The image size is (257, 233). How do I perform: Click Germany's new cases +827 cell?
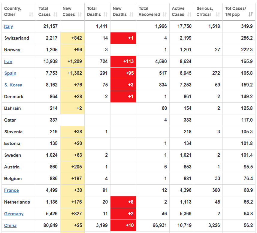pyautogui.click(x=72, y=214)
